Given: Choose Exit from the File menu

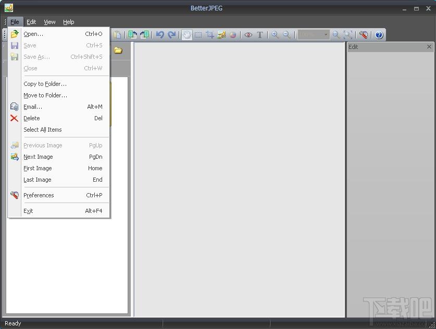Looking at the screenshot, I should pos(59,211).
